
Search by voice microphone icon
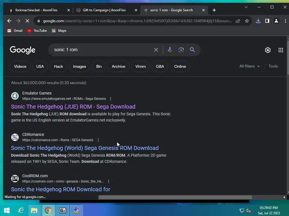170,50
